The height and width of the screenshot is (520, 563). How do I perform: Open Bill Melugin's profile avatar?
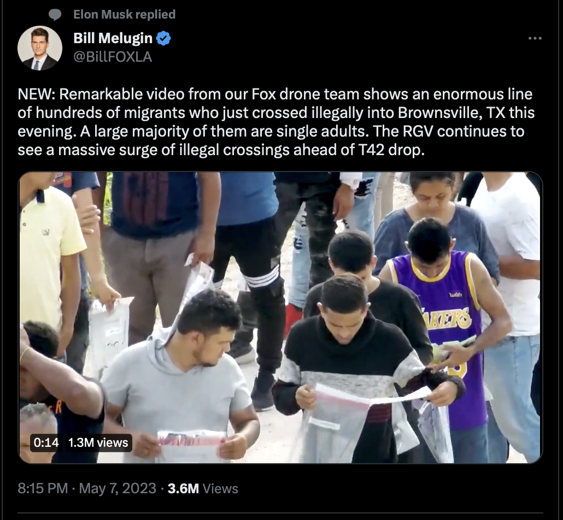click(39, 48)
